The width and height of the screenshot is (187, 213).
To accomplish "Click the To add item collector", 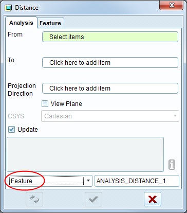I will [110, 63].
